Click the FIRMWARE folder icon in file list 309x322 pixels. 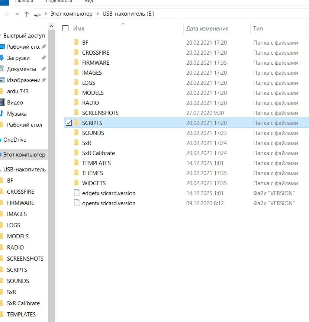coord(76,62)
